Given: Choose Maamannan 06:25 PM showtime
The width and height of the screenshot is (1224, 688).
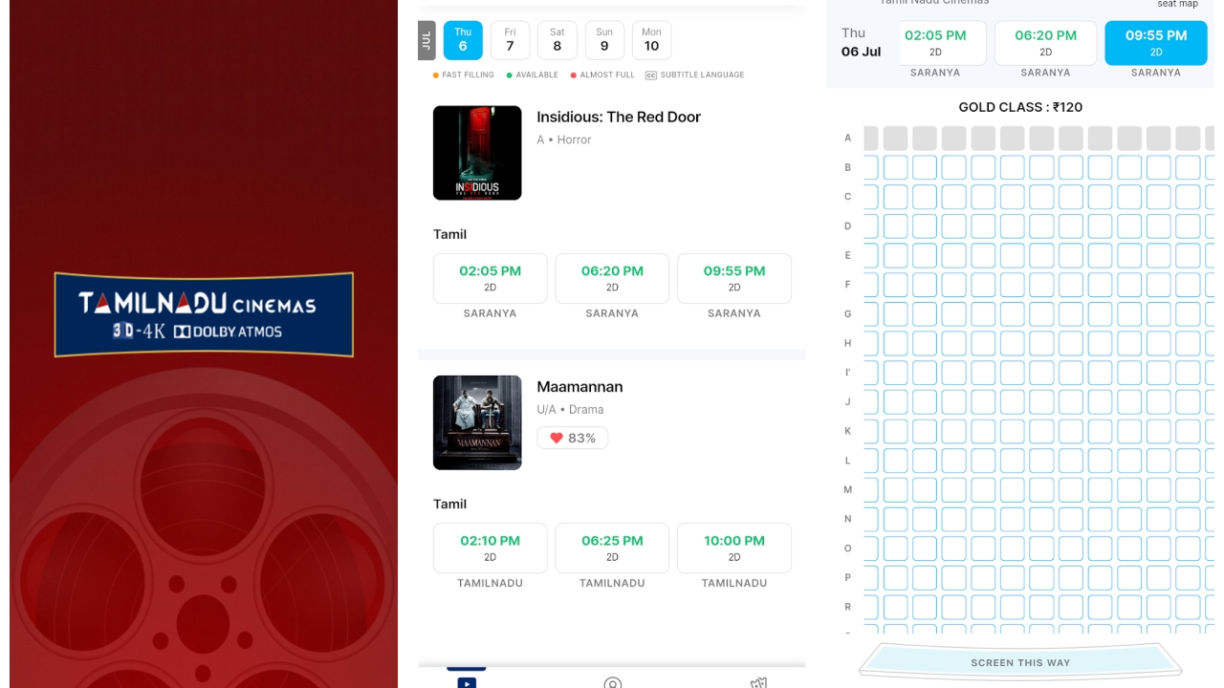Looking at the screenshot, I should (612, 548).
